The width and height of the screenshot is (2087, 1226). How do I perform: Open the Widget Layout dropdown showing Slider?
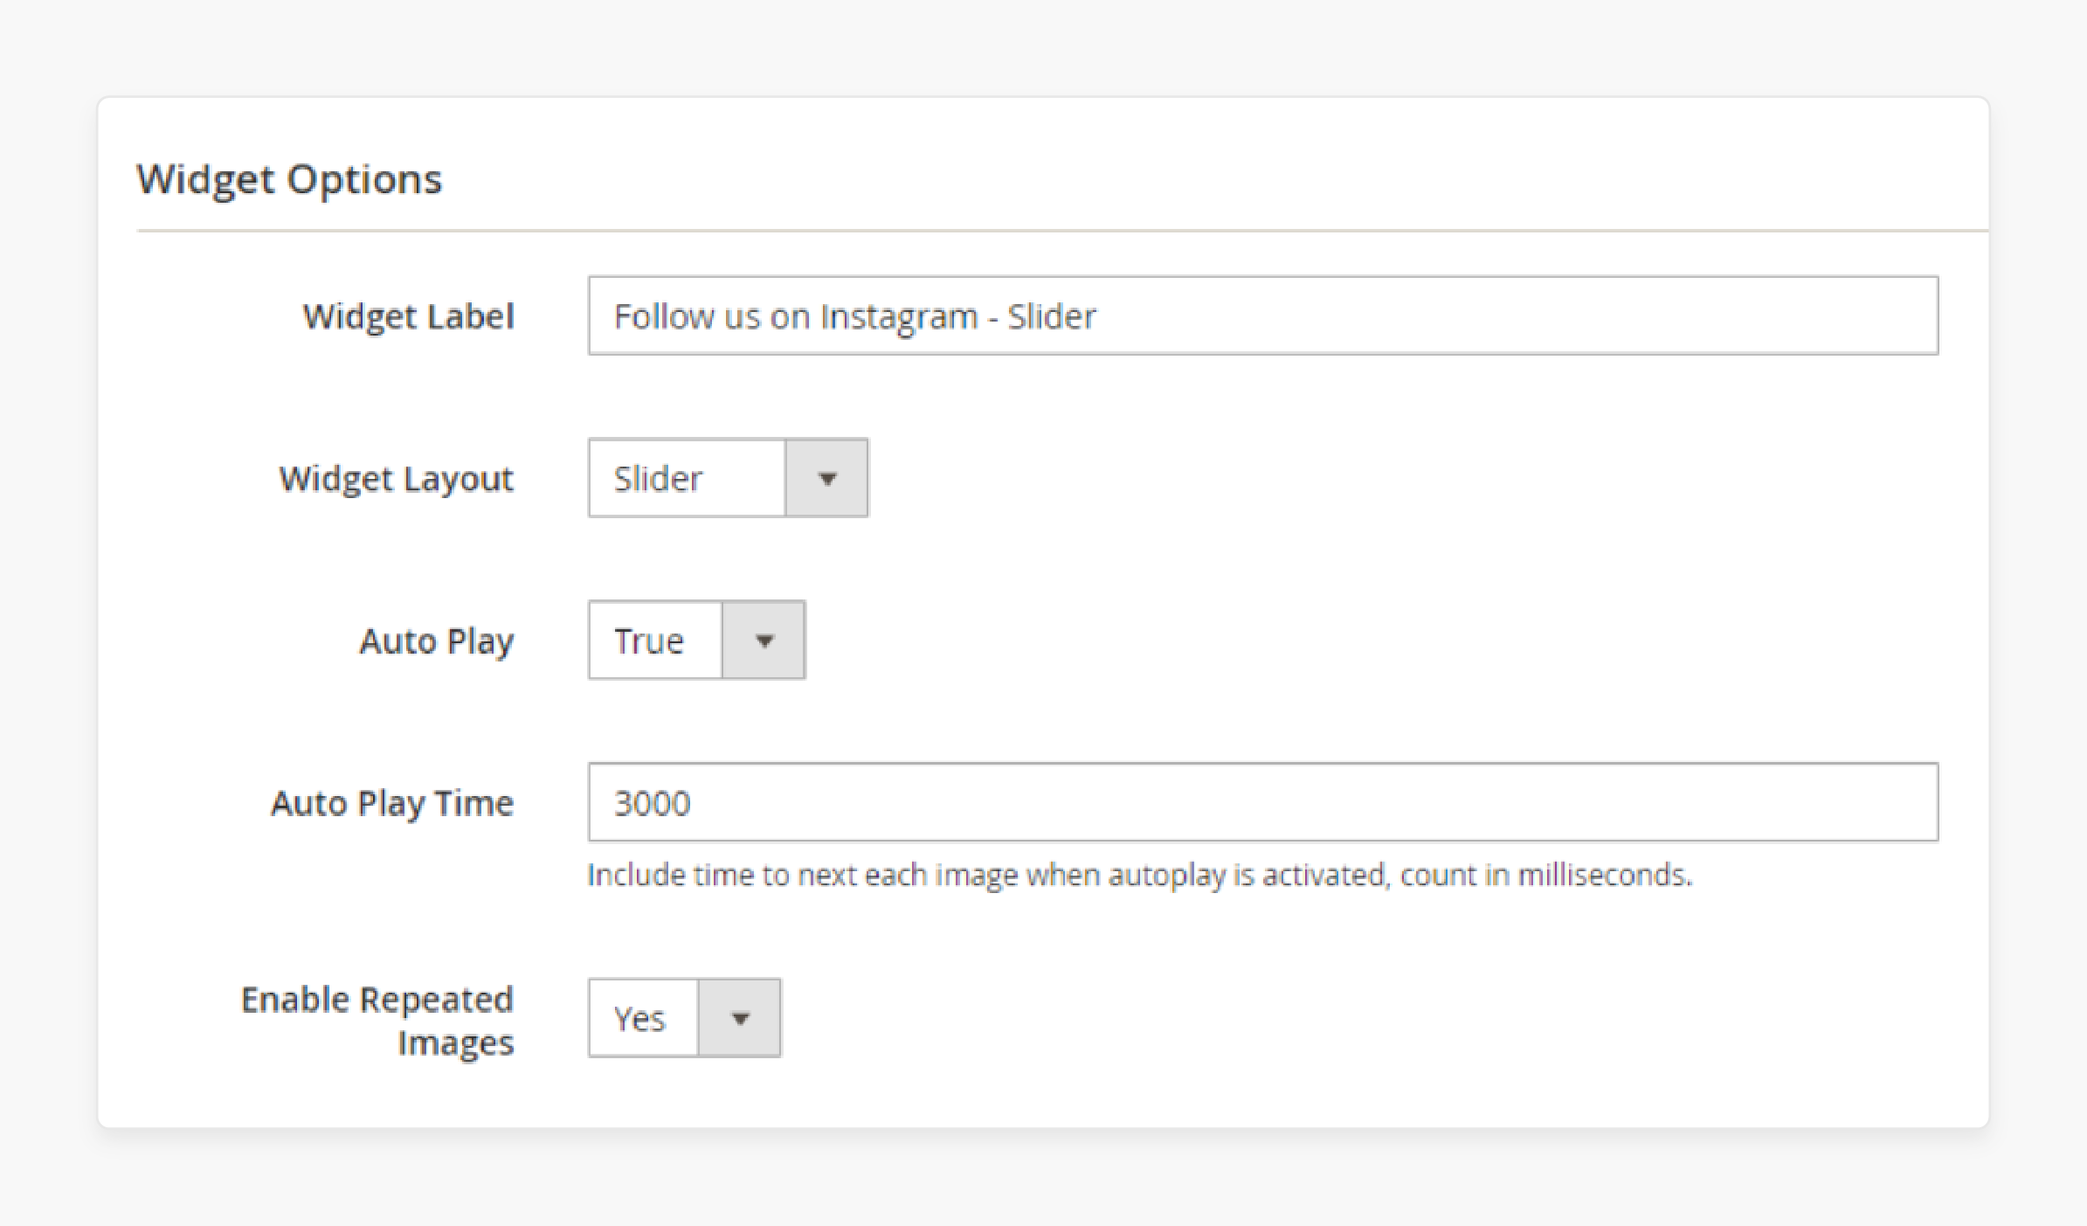tap(729, 478)
